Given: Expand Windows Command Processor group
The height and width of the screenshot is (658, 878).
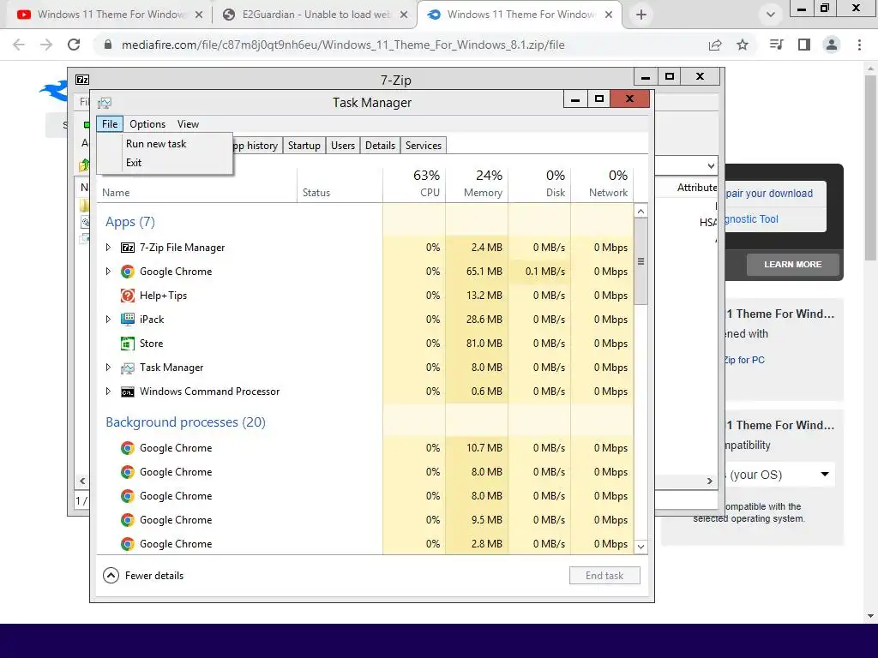Looking at the screenshot, I should [108, 392].
